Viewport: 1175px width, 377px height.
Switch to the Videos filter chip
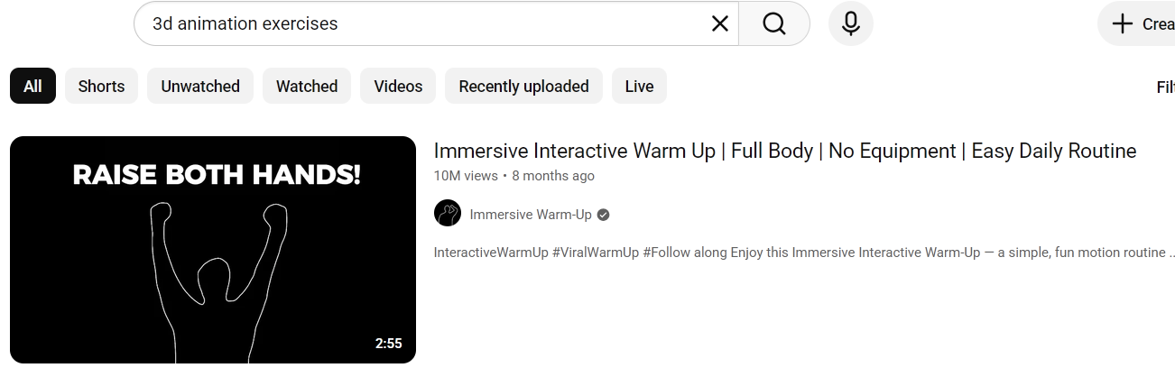[x=398, y=87]
